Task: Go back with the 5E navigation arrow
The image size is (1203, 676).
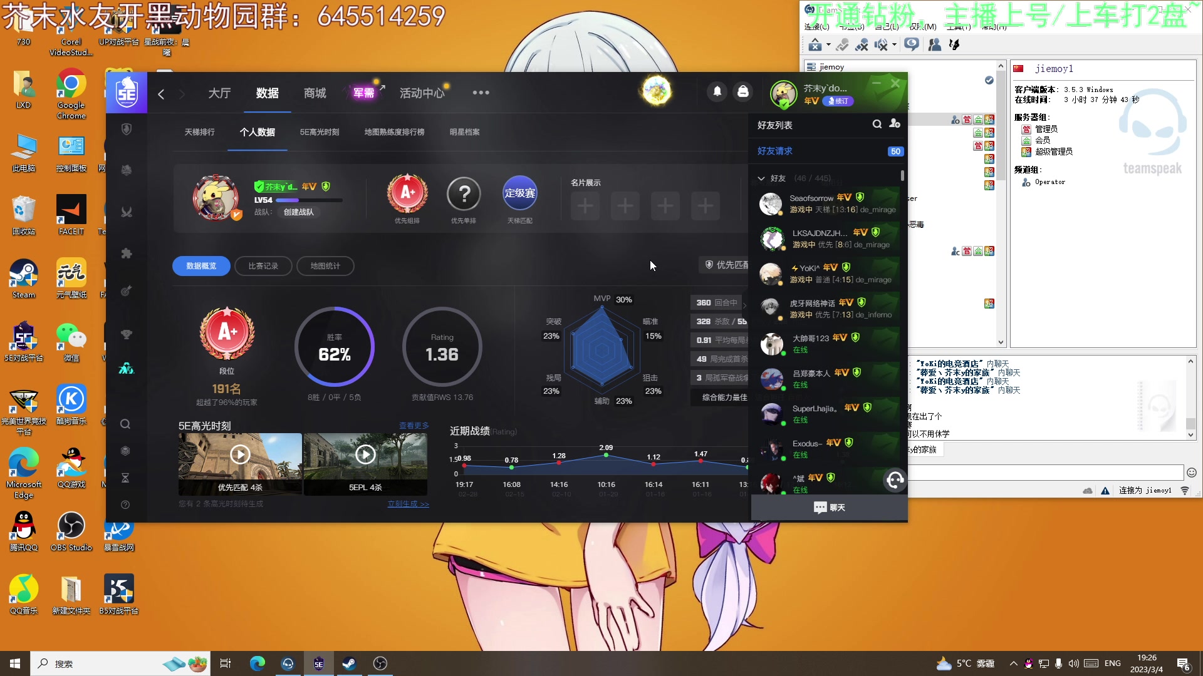Action: (x=161, y=94)
